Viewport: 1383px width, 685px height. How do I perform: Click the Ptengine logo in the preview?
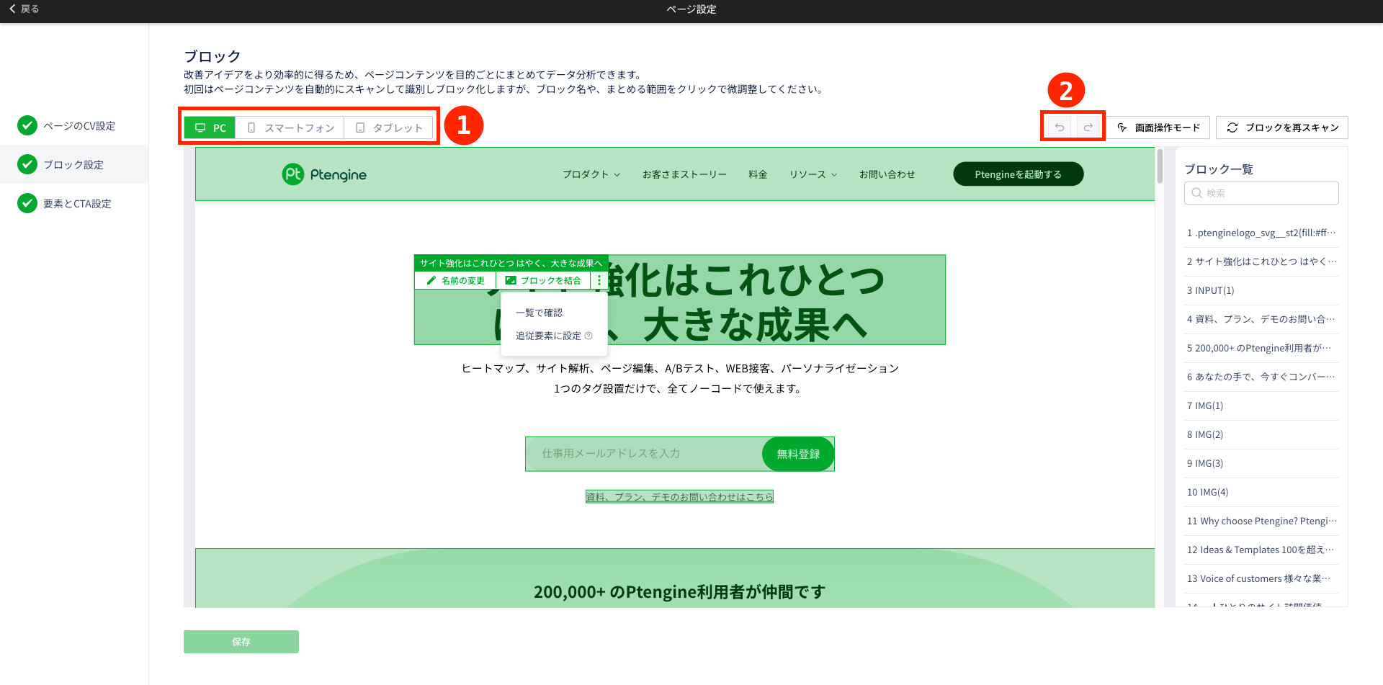point(324,174)
